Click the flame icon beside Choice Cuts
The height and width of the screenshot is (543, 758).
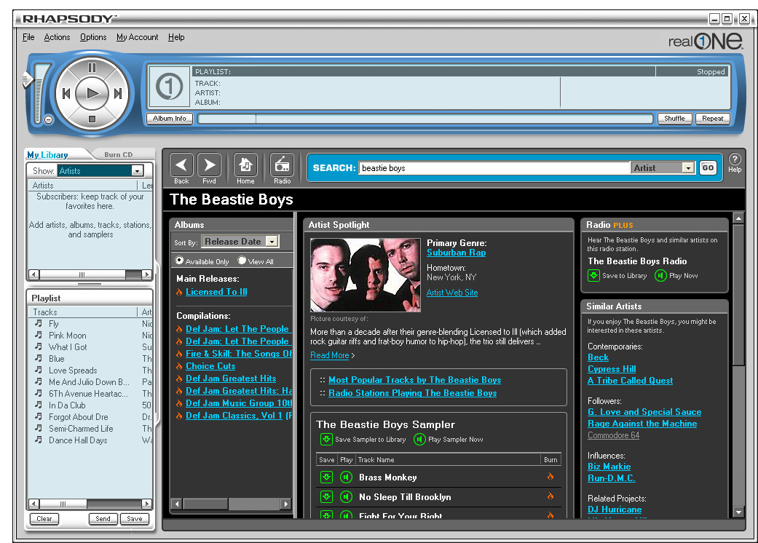point(179,366)
